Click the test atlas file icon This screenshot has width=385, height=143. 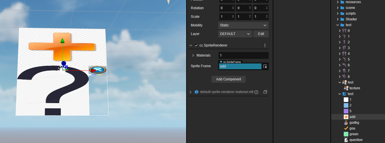click(344, 94)
